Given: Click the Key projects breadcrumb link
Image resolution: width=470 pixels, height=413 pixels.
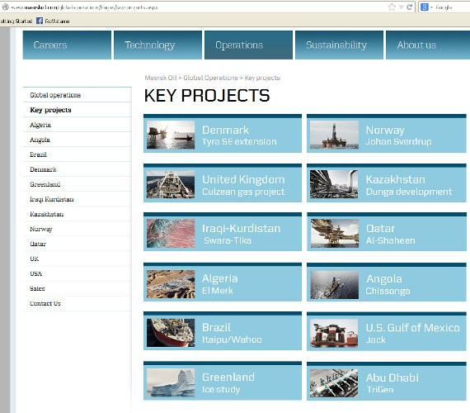Looking at the screenshot, I should (262, 78).
